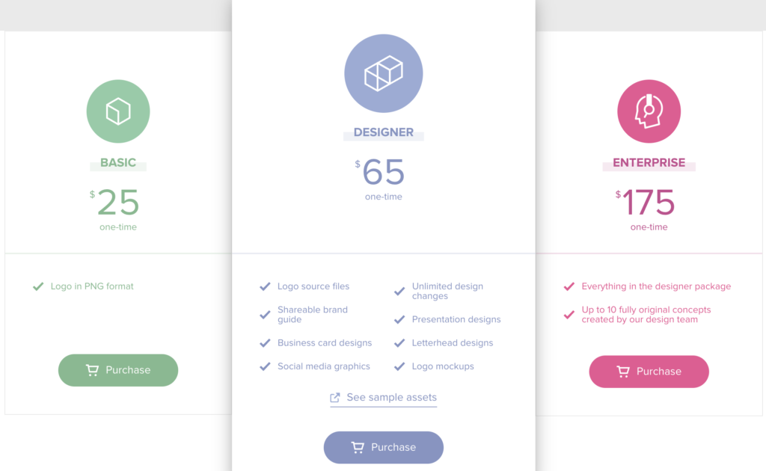Click the Designer stacked cubes icon
This screenshot has width=766, height=471.
click(384, 73)
